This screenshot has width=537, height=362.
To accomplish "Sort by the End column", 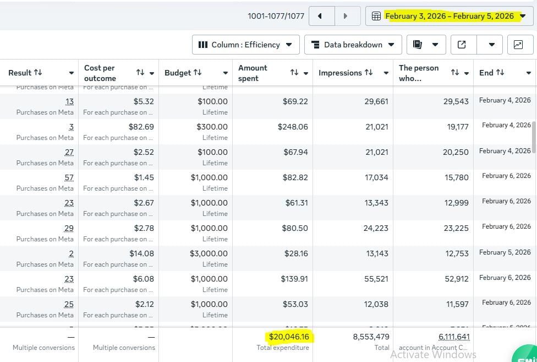I will pos(500,73).
